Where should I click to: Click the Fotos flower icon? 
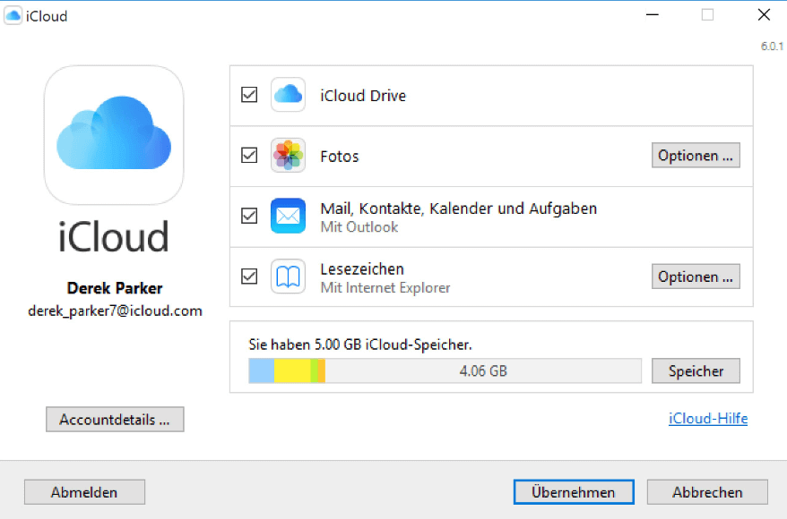(288, 156)
